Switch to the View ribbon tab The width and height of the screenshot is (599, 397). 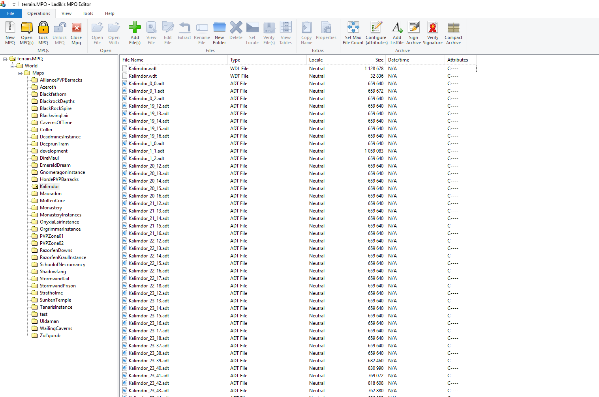point(66,13)
